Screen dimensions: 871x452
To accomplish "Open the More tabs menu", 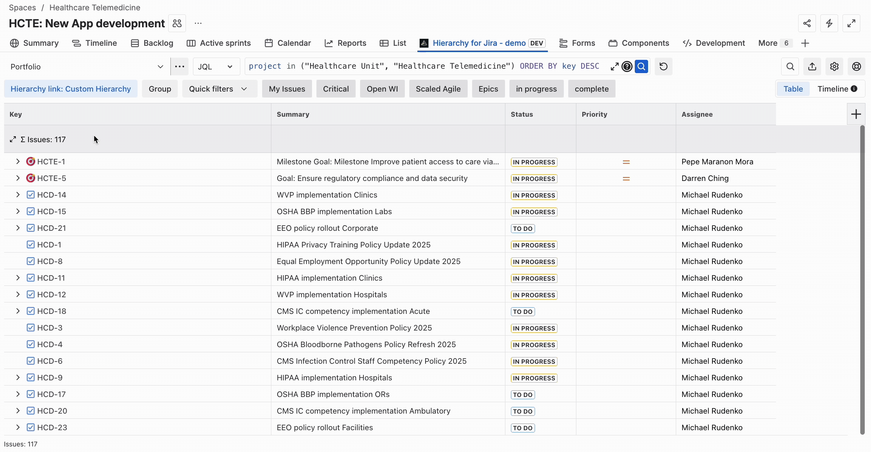I will pyautogui.click(x=775, y=43).
